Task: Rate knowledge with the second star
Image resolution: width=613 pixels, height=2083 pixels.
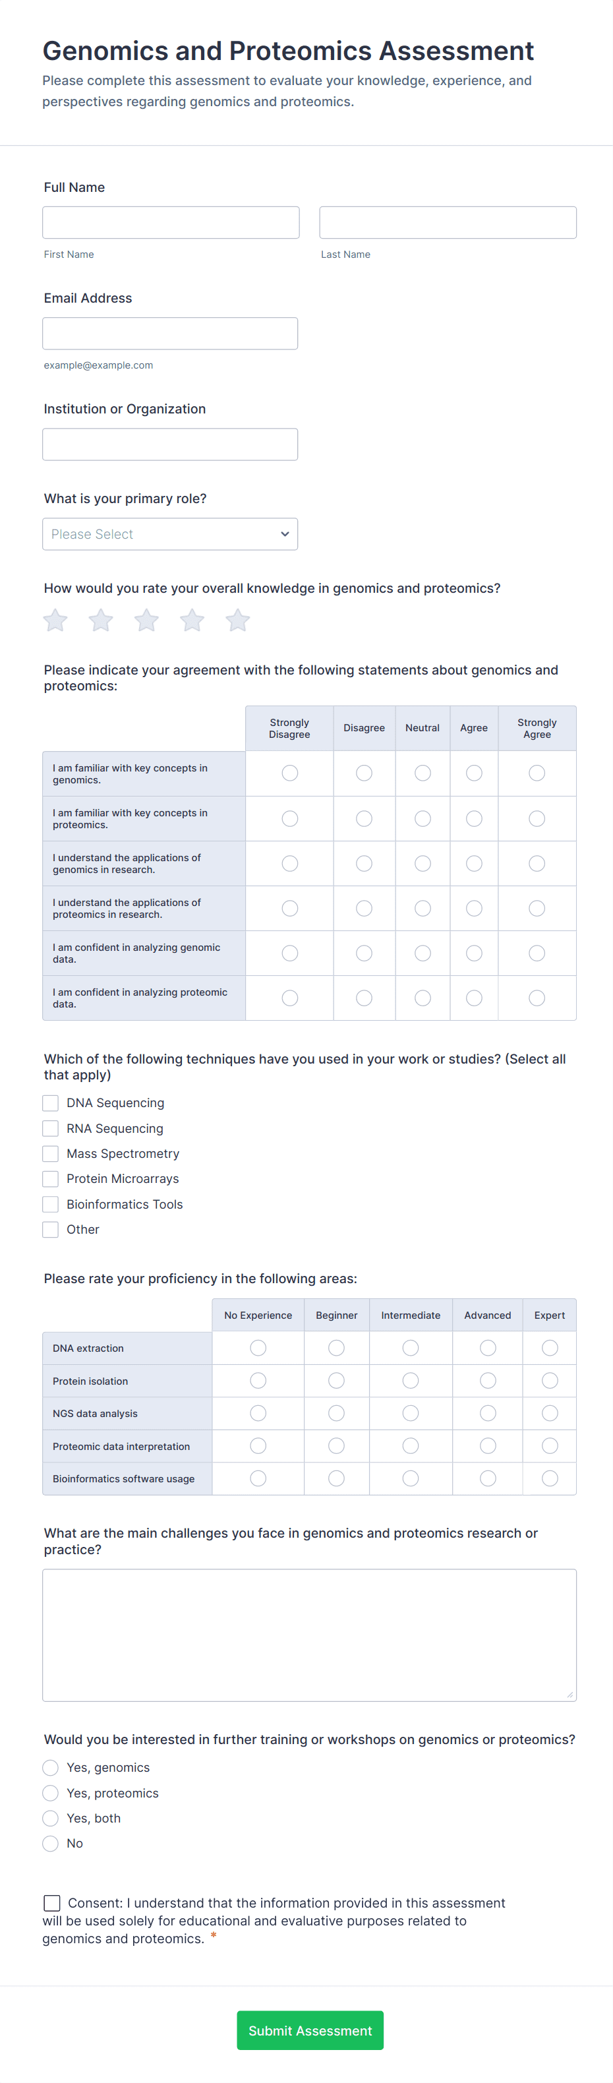Action: coord(101,620)
